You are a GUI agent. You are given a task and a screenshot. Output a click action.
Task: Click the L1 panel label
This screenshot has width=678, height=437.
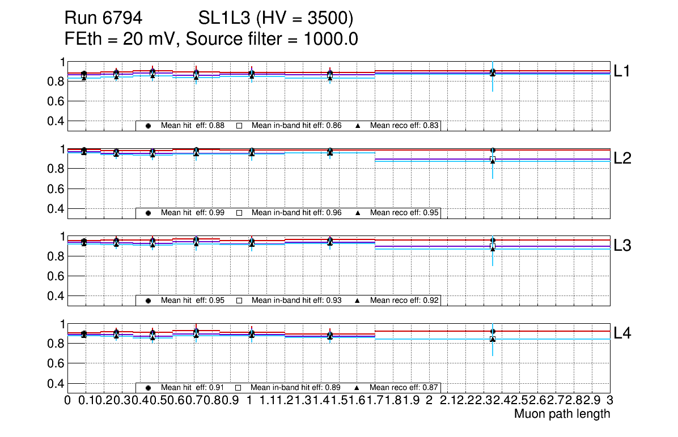[622, 71]
